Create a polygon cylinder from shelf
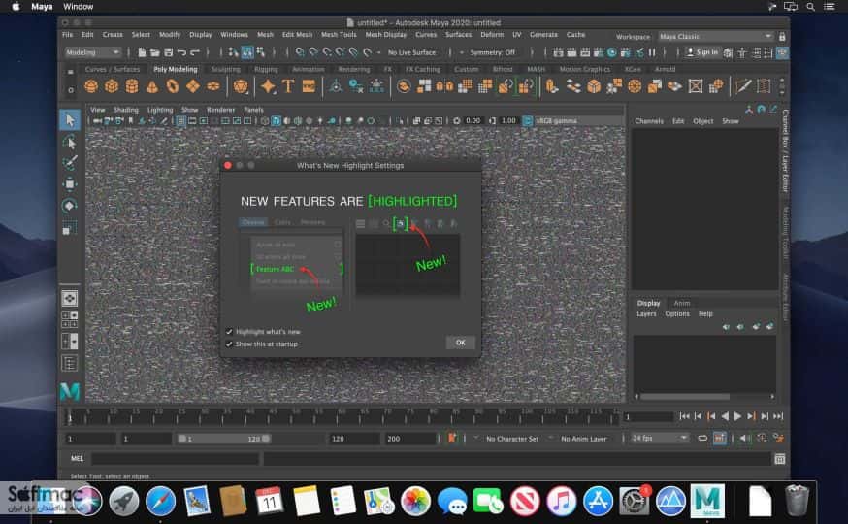The image size is (848, 524). 132,86
